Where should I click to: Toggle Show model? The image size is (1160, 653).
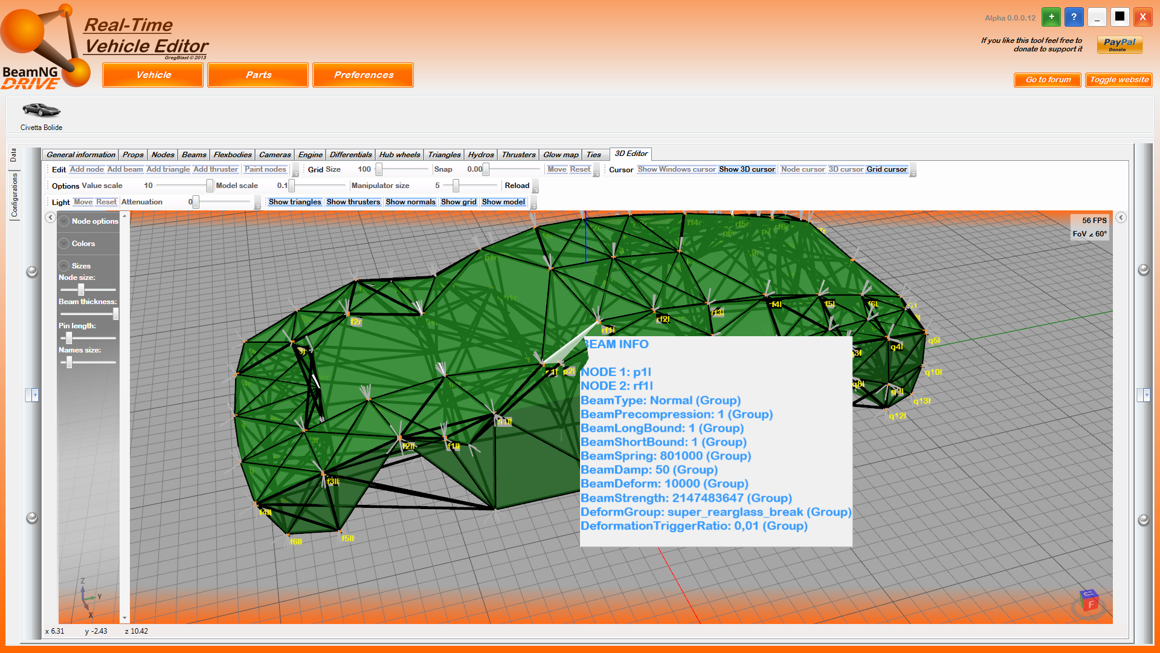(503, 202)
